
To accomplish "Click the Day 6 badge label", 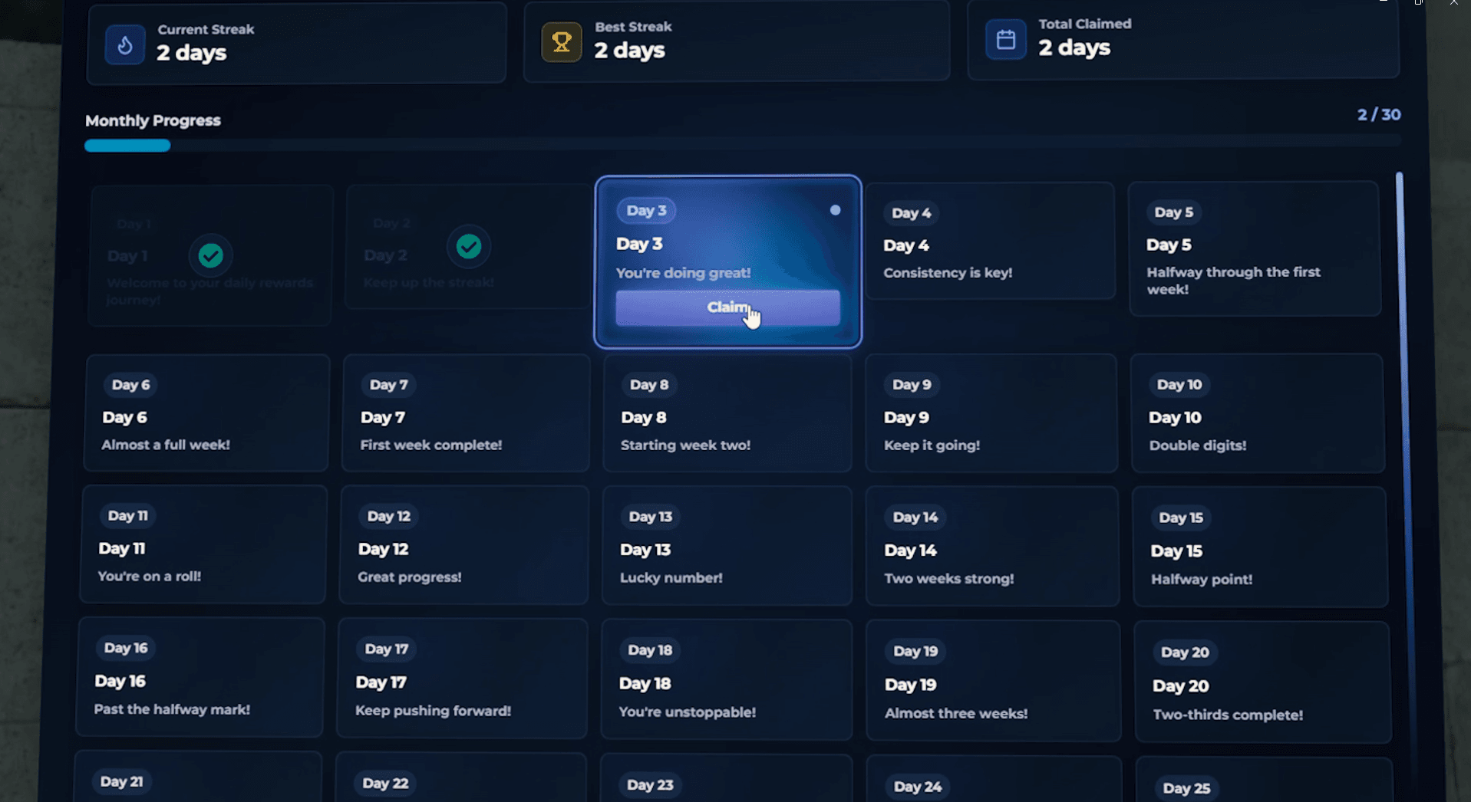I will [x=130, y=385].
